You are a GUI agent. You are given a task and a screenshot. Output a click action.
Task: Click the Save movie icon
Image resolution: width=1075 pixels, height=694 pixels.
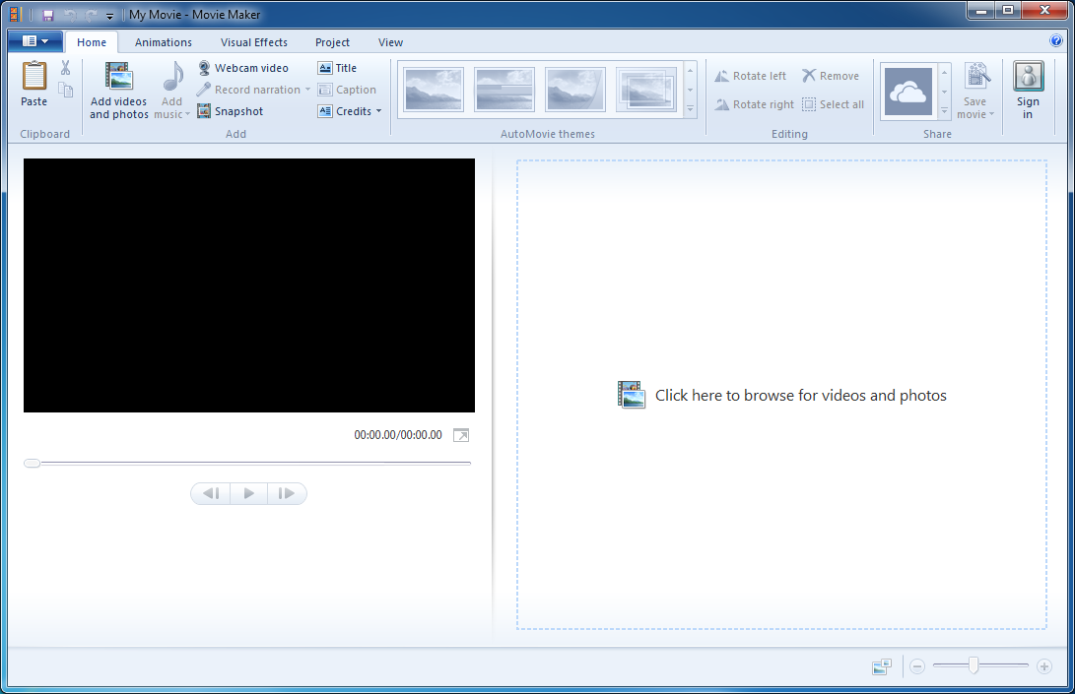[977, 76]
